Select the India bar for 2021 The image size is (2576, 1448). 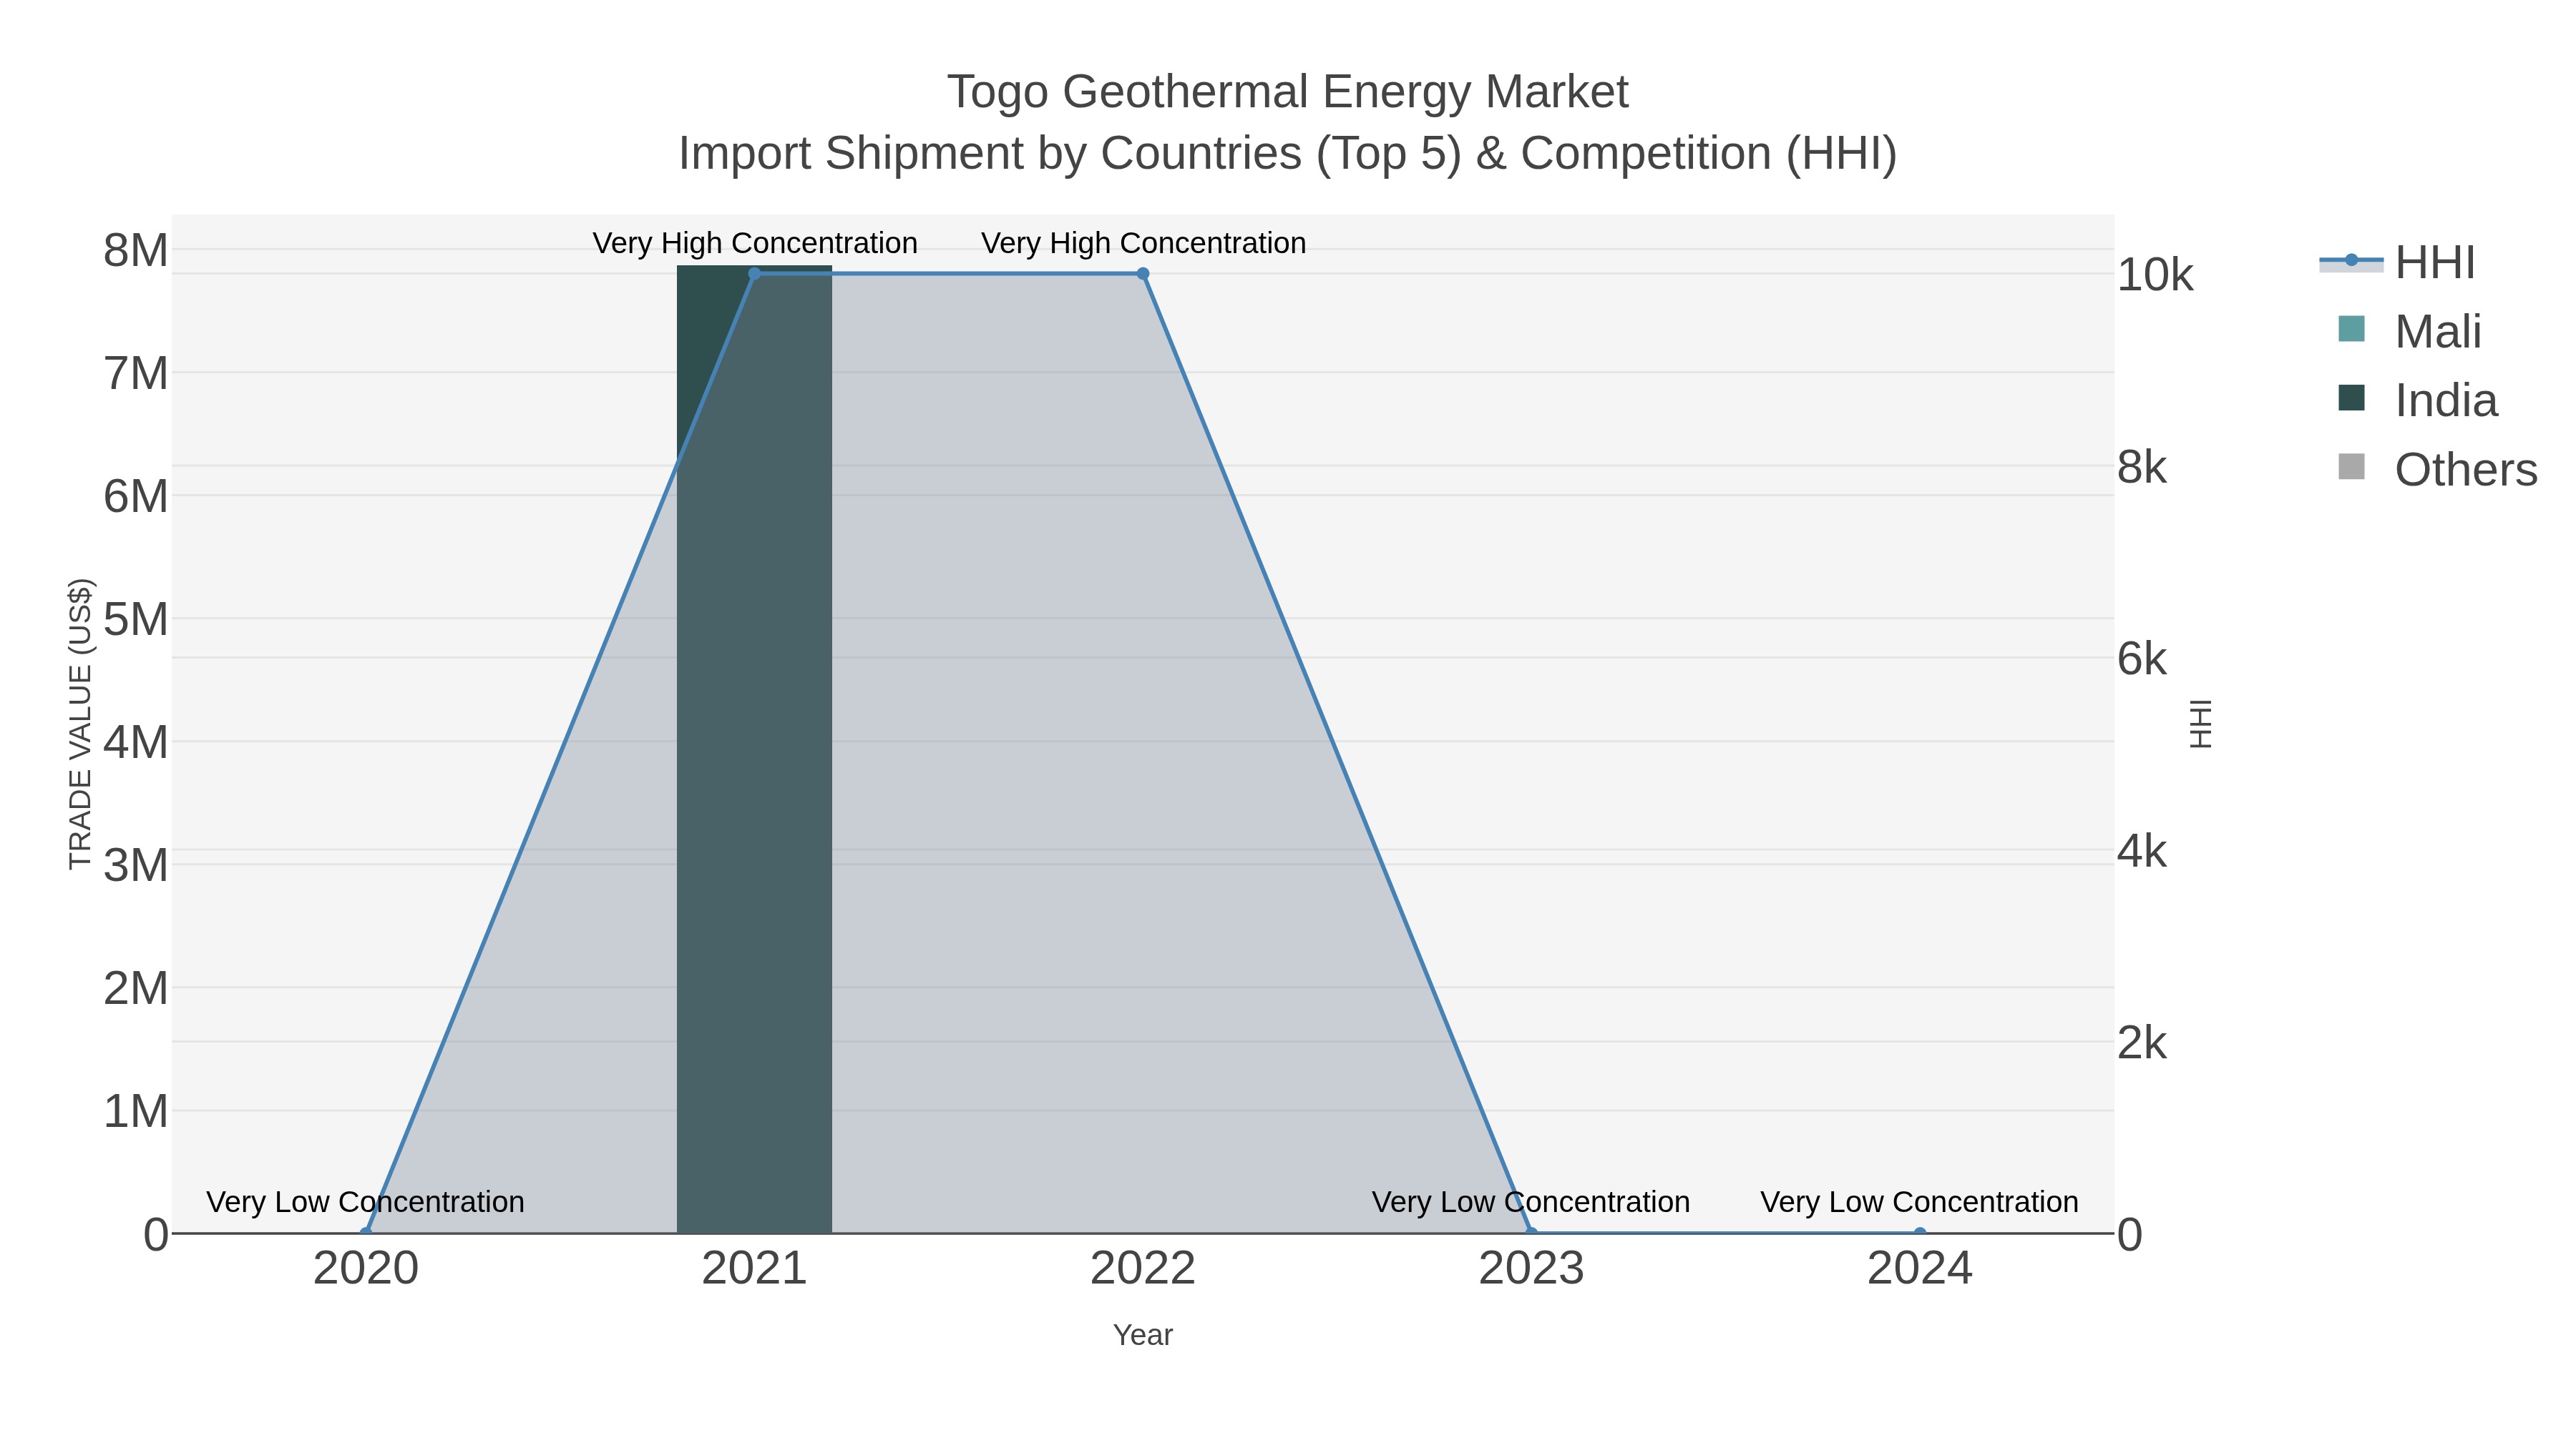(754, 749)
